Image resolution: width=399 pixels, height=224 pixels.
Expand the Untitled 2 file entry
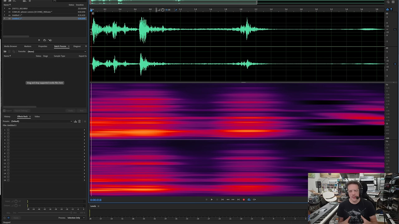[4, 19]
